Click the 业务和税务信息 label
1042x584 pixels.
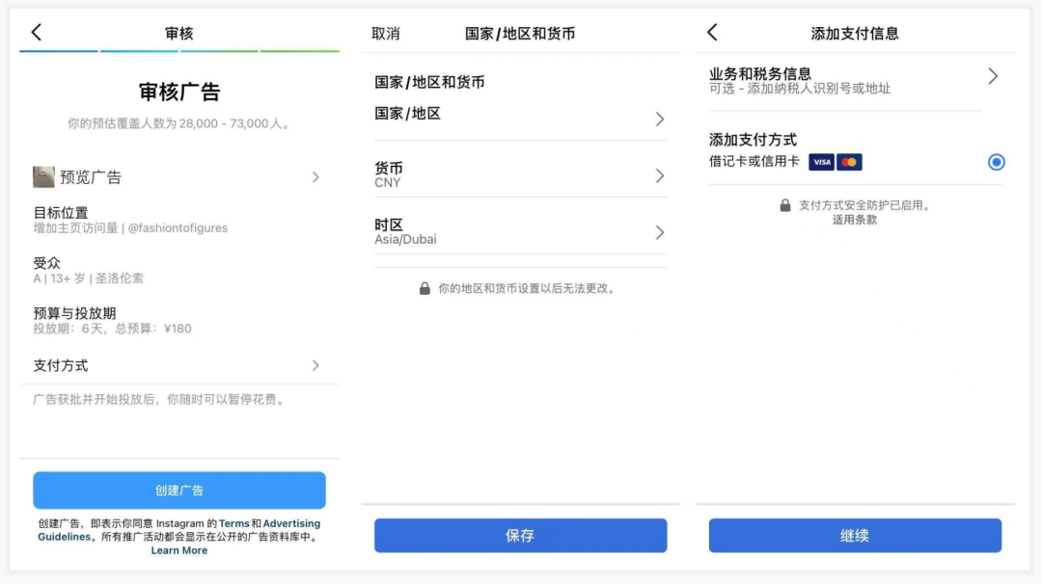[759, 73]
